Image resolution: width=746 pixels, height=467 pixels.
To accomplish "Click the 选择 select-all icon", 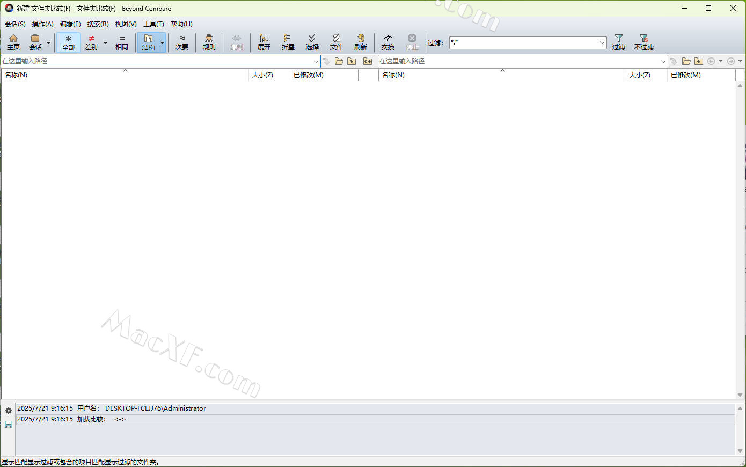I will click(x=312, y=42).
